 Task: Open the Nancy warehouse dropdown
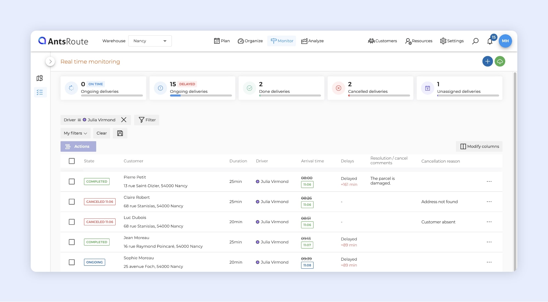coord(150,41)
